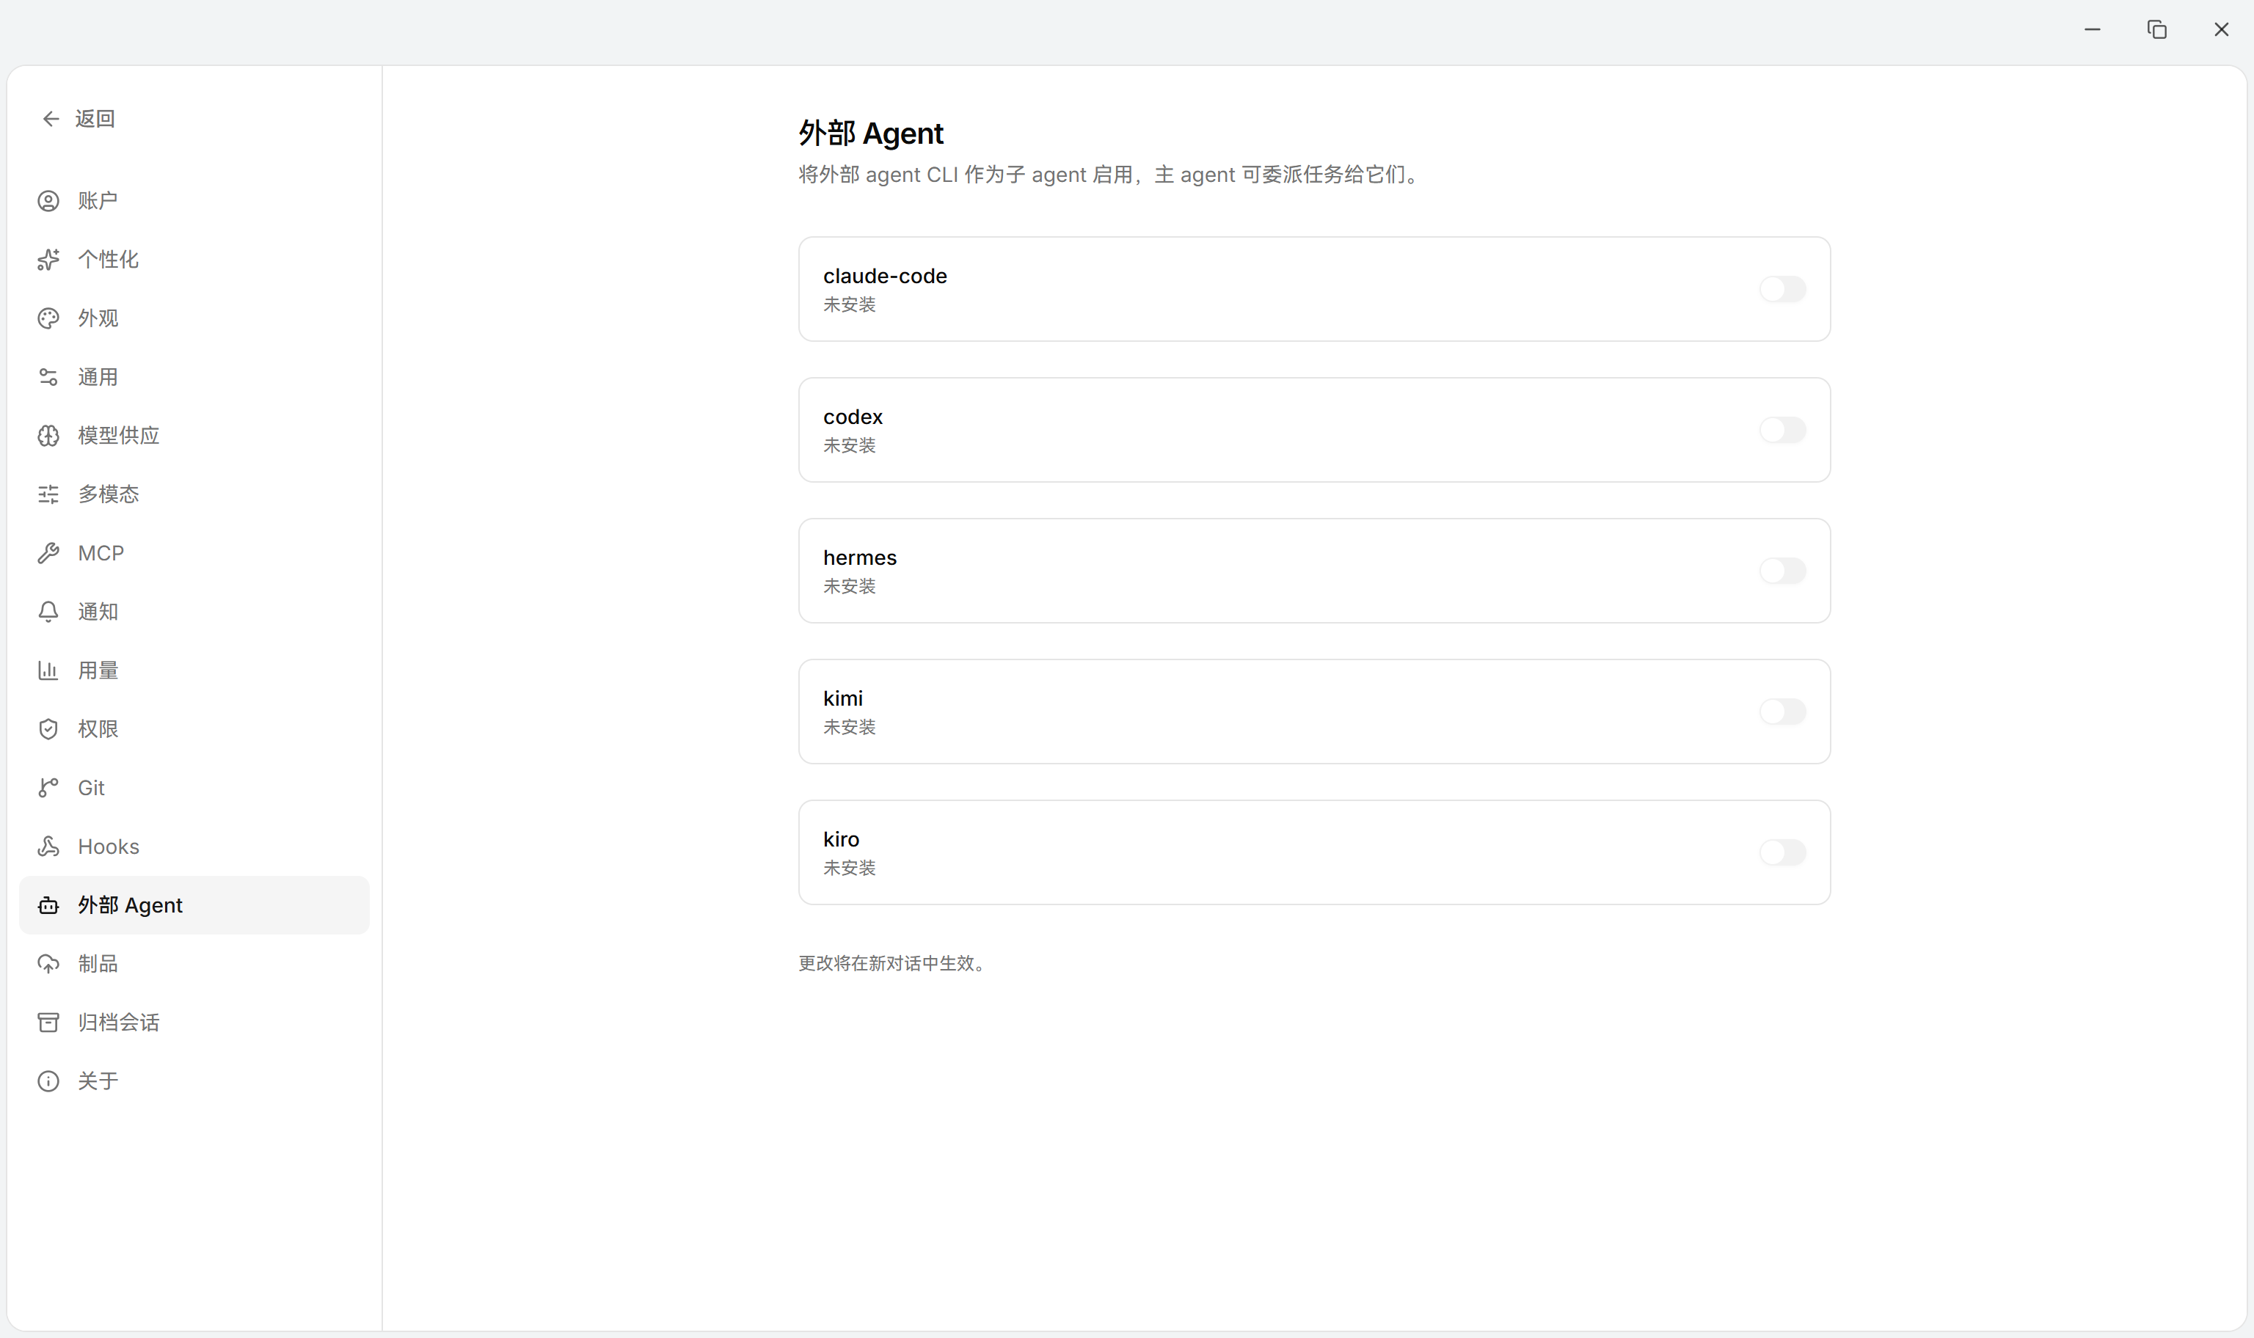The image size is (2254, 1338).
Task: Click 未安装 status under kiro
Action: [x=850, y=867]
